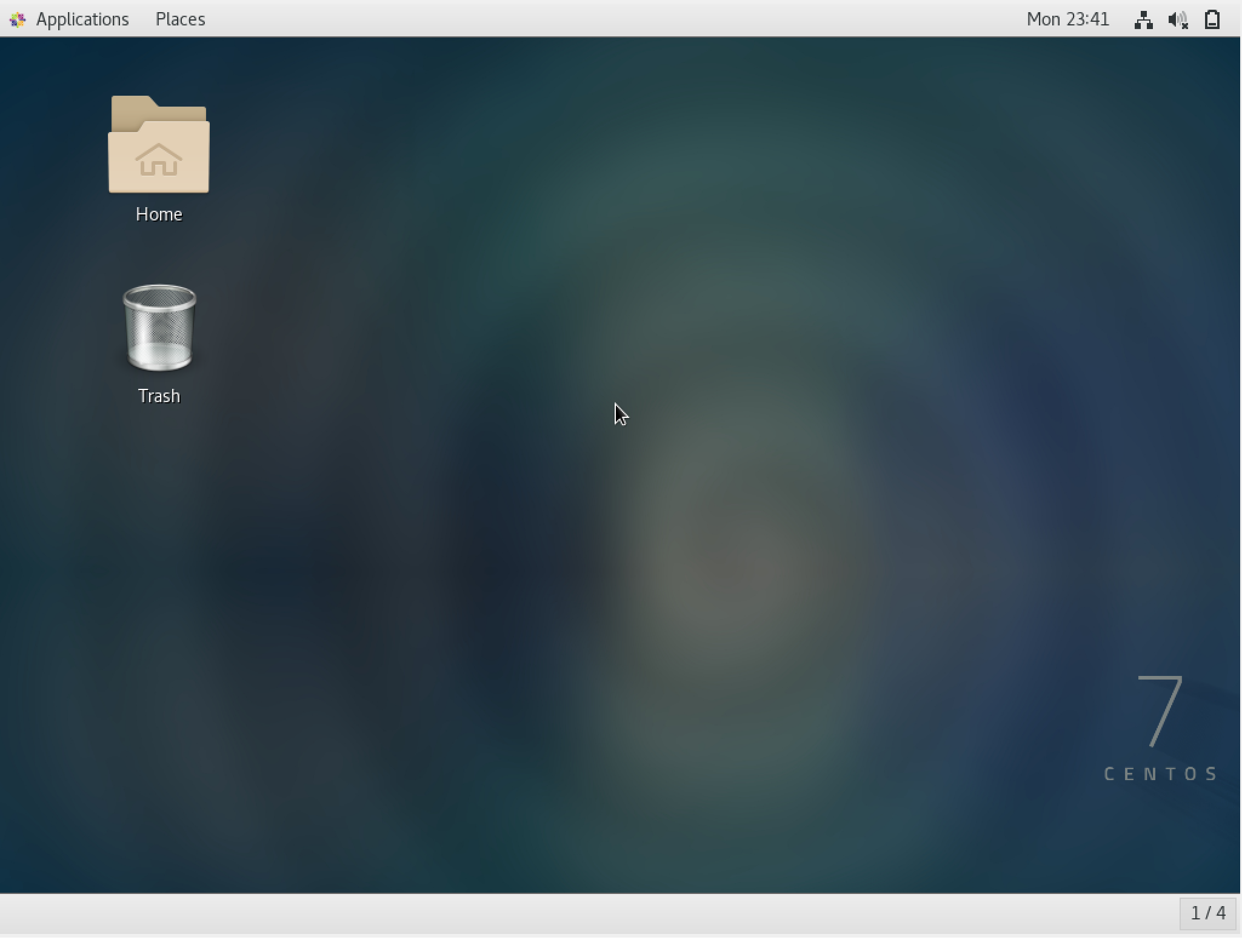Select the Trash can icon
The image size is (1242, 940).
point(159,328)
